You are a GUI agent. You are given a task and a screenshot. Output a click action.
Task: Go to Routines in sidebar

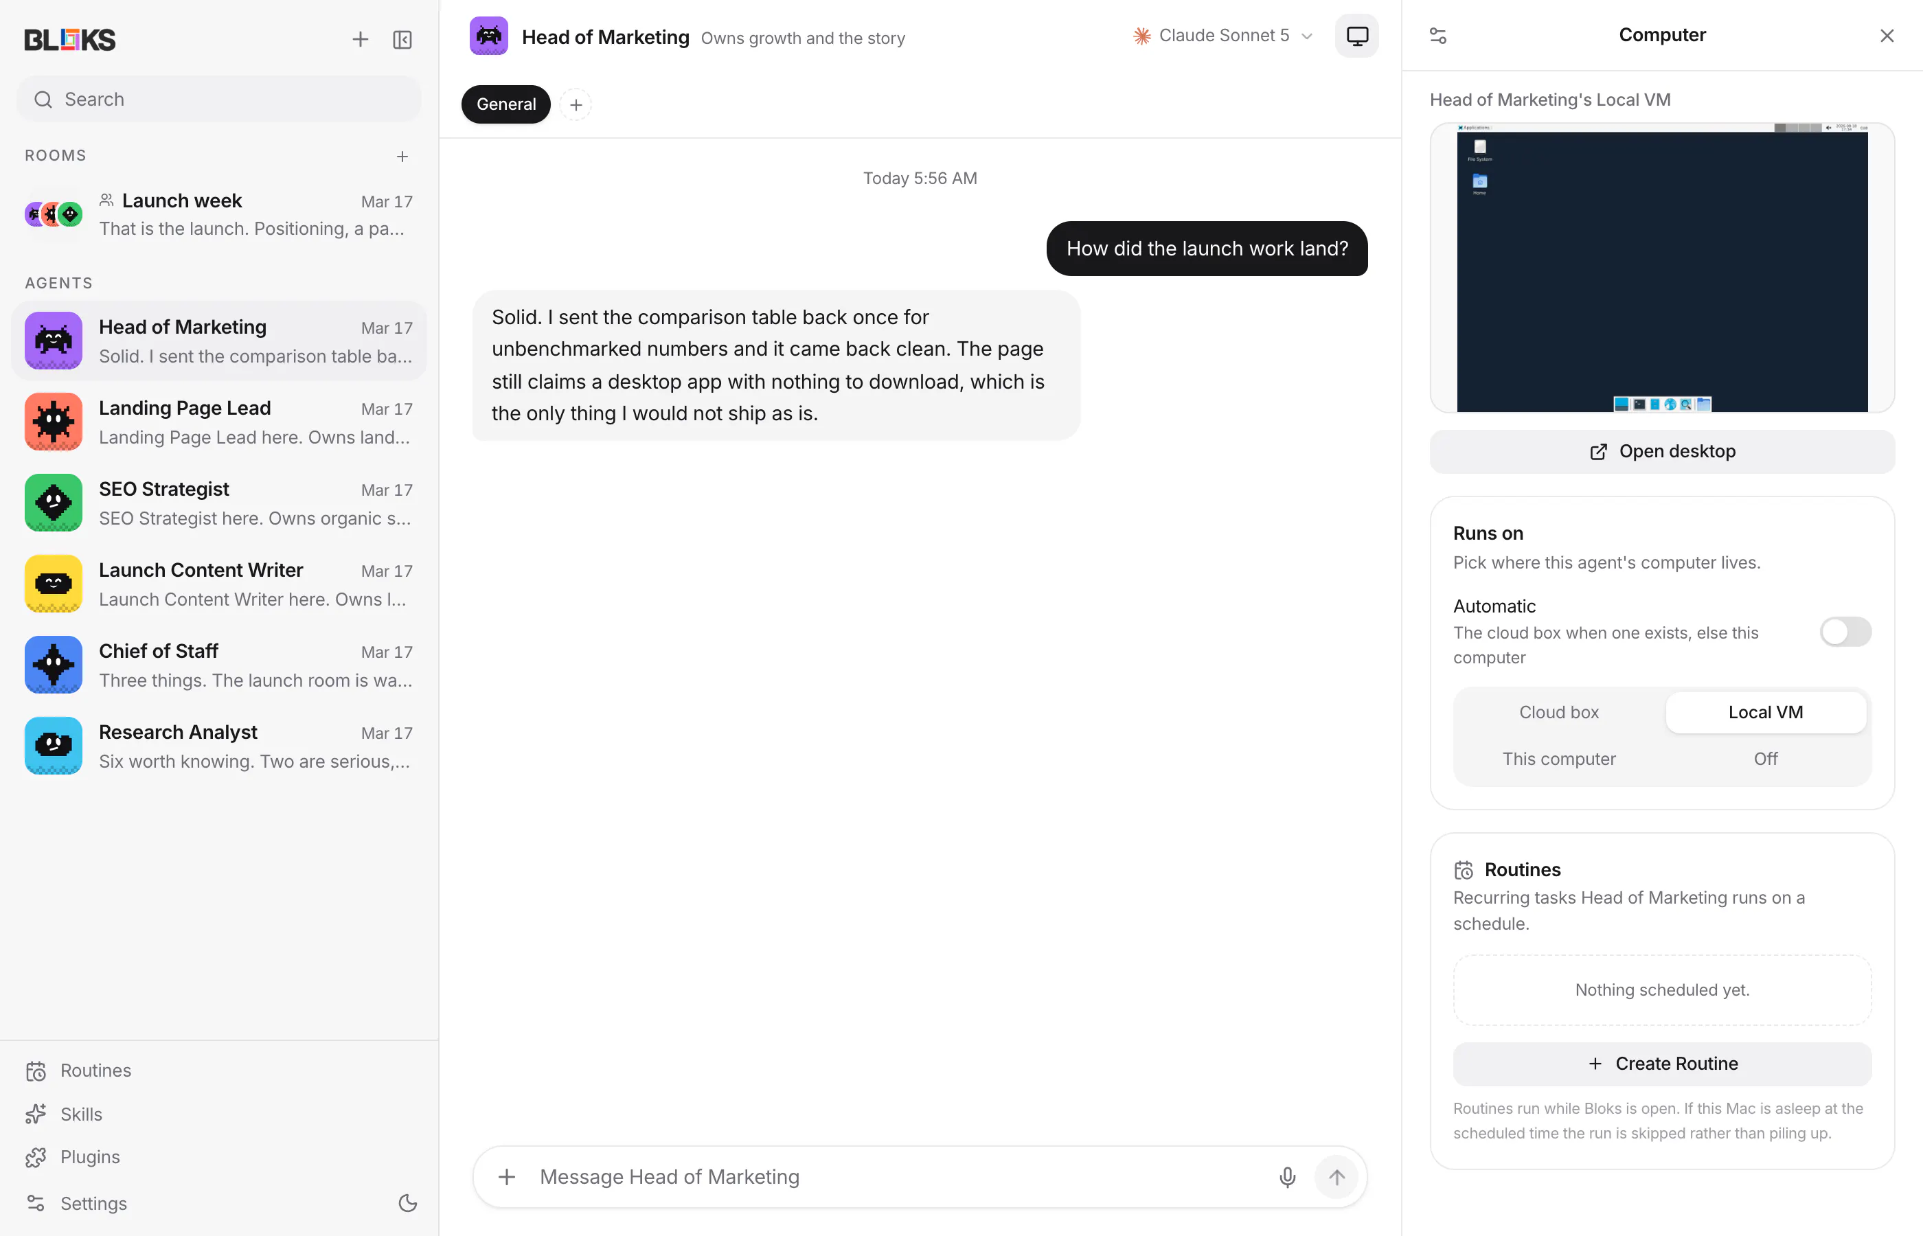click(x=78, y=1071)
